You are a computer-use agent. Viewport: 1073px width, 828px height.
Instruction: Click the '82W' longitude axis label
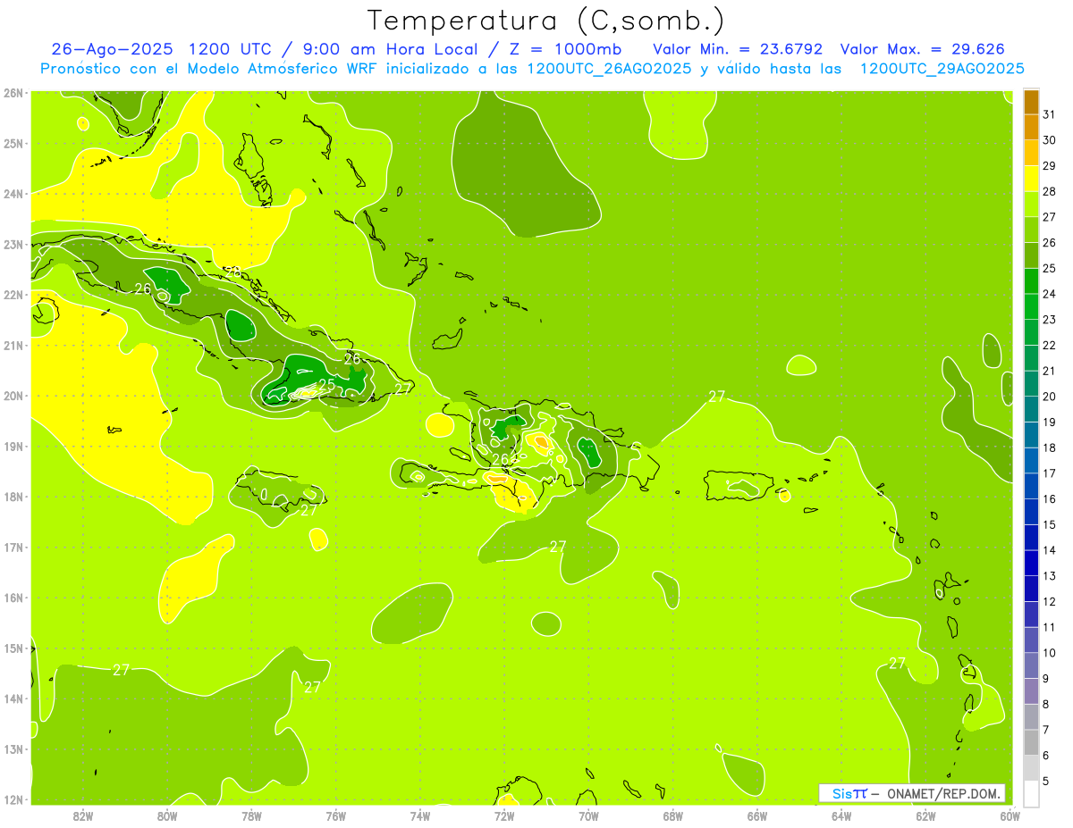(x=83, y=815)
